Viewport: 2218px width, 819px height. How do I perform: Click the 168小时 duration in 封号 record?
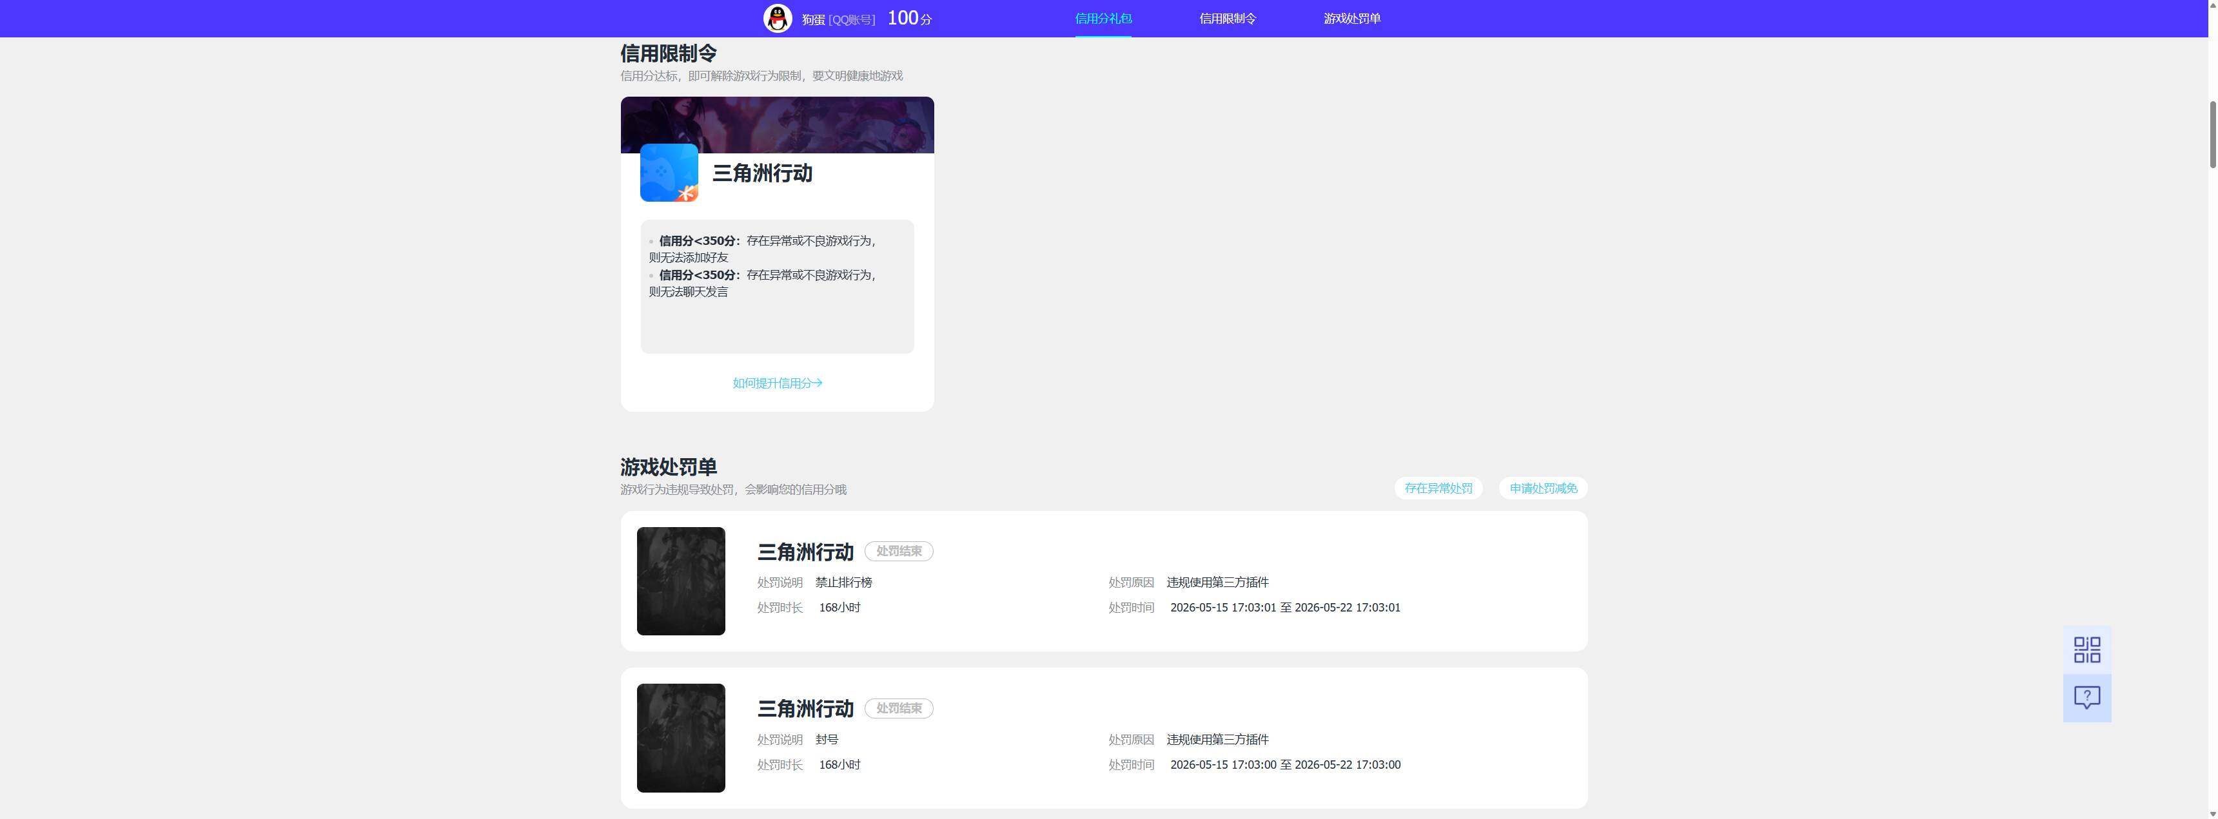click(839, 765)
